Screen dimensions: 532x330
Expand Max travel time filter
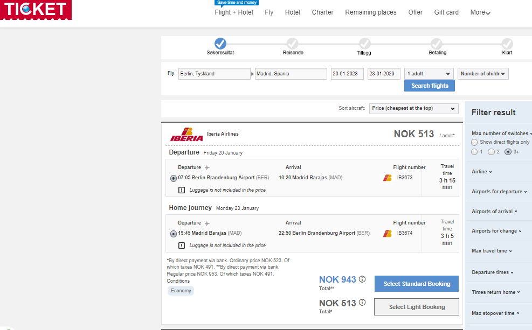[492, 251]
